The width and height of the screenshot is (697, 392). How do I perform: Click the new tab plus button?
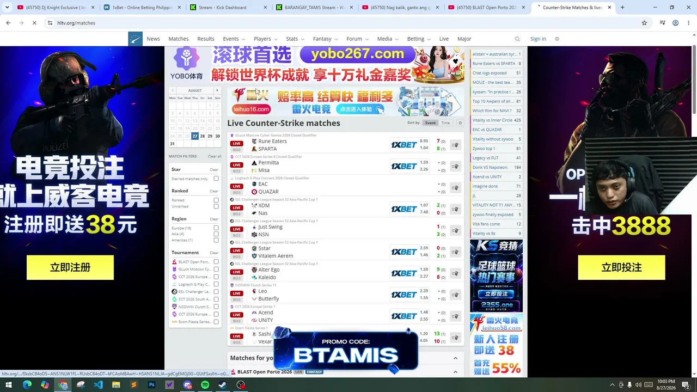coord(622,8)
